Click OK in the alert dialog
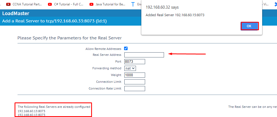 [249, 26]
